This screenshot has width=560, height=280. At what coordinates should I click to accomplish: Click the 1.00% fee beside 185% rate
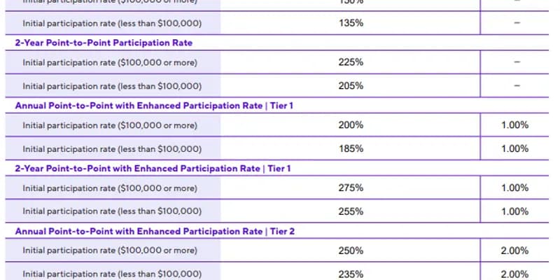[514, 148]
